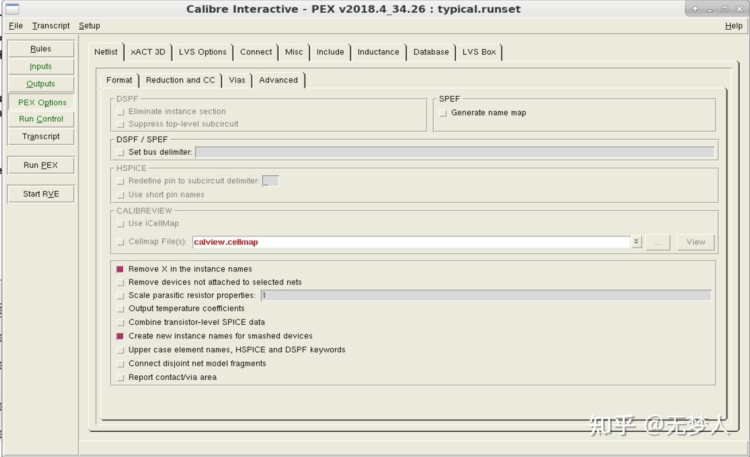This screenshot has width=750, height=457.
Task: Disable Remove X in the instance names
Action: coord(120,269)
